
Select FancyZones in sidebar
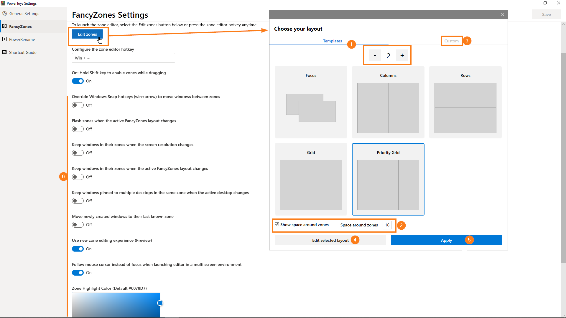click(x=34, y=26)
